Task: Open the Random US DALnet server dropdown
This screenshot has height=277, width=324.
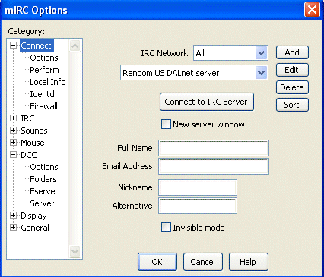Action: [261, 73]
